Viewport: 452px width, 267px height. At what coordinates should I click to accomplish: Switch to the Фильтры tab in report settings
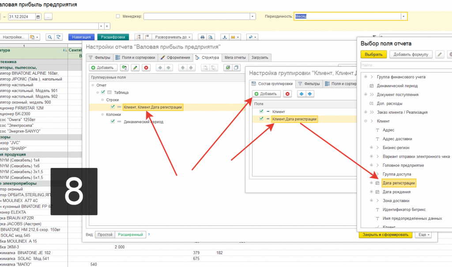tap(99, 57)
